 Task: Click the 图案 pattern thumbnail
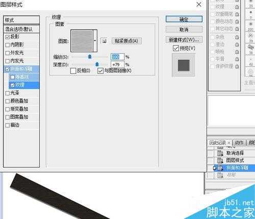click(82, 41)
